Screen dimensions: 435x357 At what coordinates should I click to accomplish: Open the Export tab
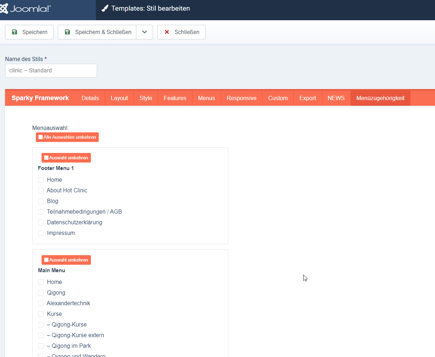[x=308, y=98]
